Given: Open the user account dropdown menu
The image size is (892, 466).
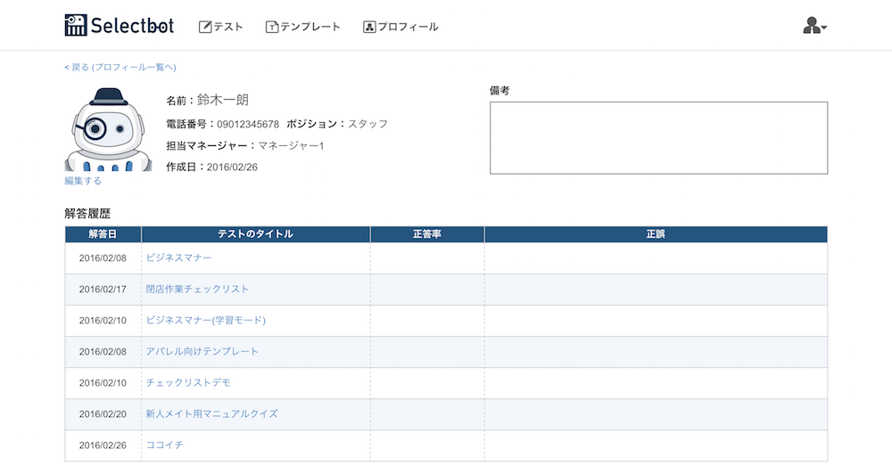Looking at the screenshot, I should tap(814, 26).
